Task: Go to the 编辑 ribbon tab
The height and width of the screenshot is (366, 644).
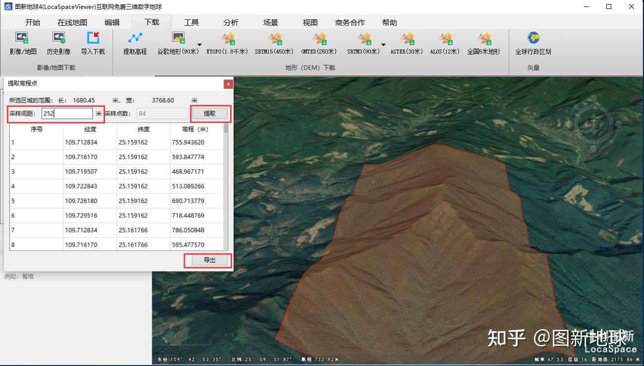Action: 112,22
